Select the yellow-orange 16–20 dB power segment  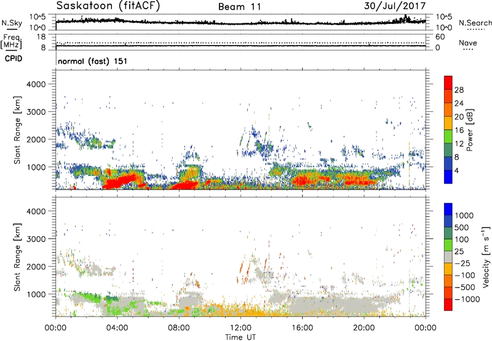click(448, 123)
